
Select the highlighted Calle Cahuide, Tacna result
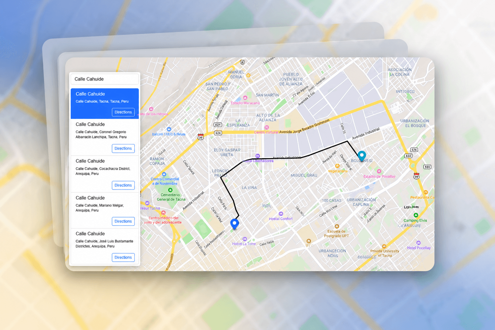point(105,103)
